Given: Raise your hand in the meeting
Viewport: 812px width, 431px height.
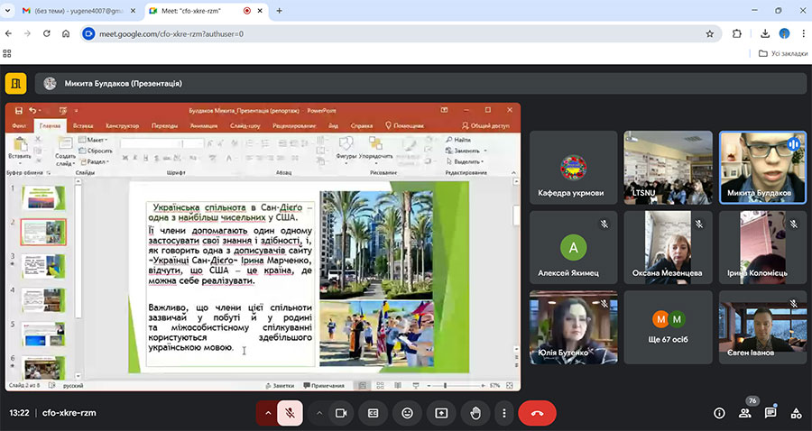Looking at the screenshot, I should tap(475, 412).
